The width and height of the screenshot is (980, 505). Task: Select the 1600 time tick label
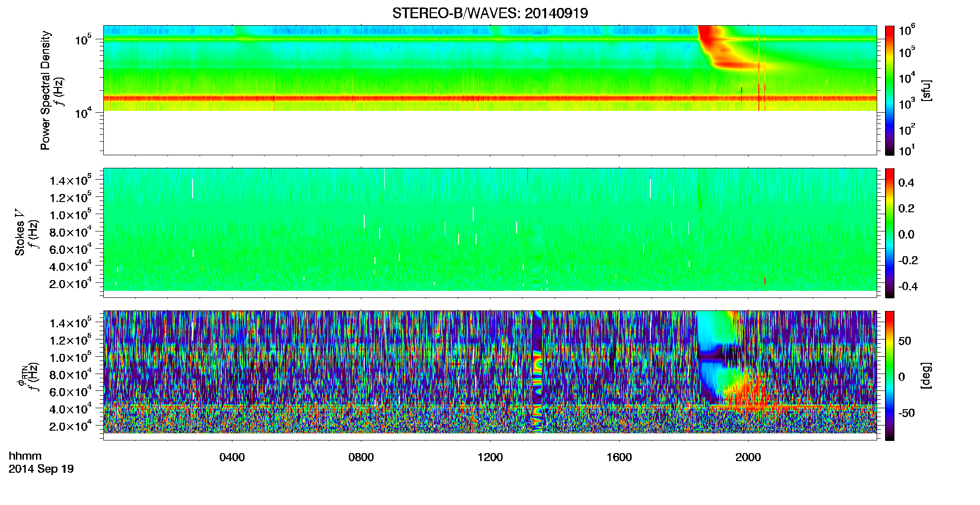coord(619,457)
